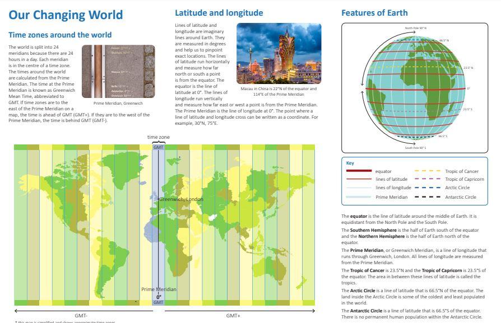Select the 'Features of Earth' heading
This screenshot has height=323, width=501.
pos(374,13)
